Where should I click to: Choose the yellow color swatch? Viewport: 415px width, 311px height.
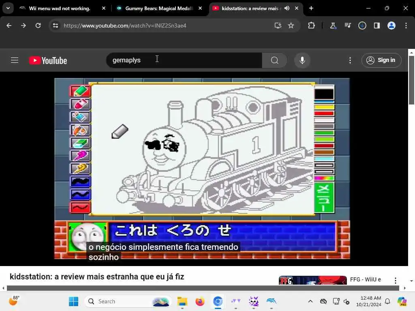[324, 107]
